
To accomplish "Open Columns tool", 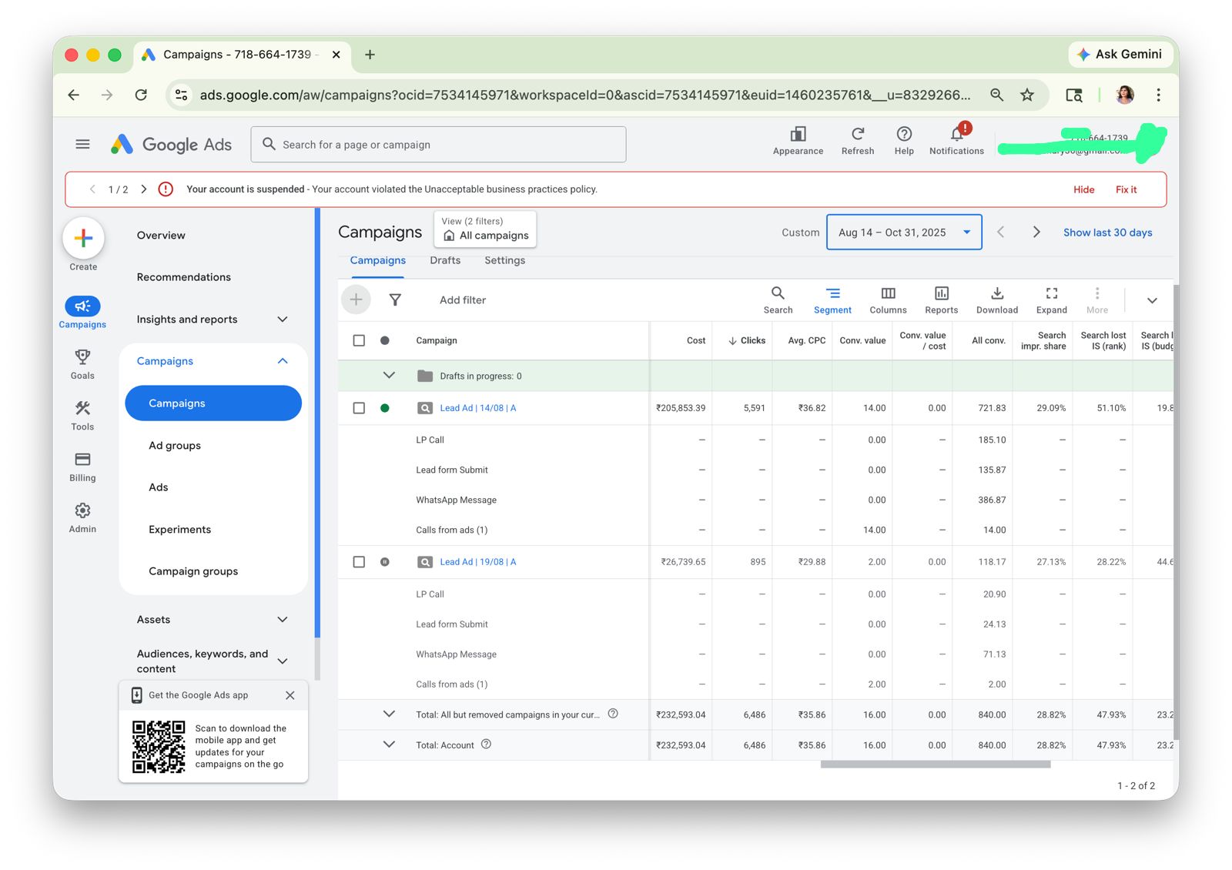I will tap(888, 299).
